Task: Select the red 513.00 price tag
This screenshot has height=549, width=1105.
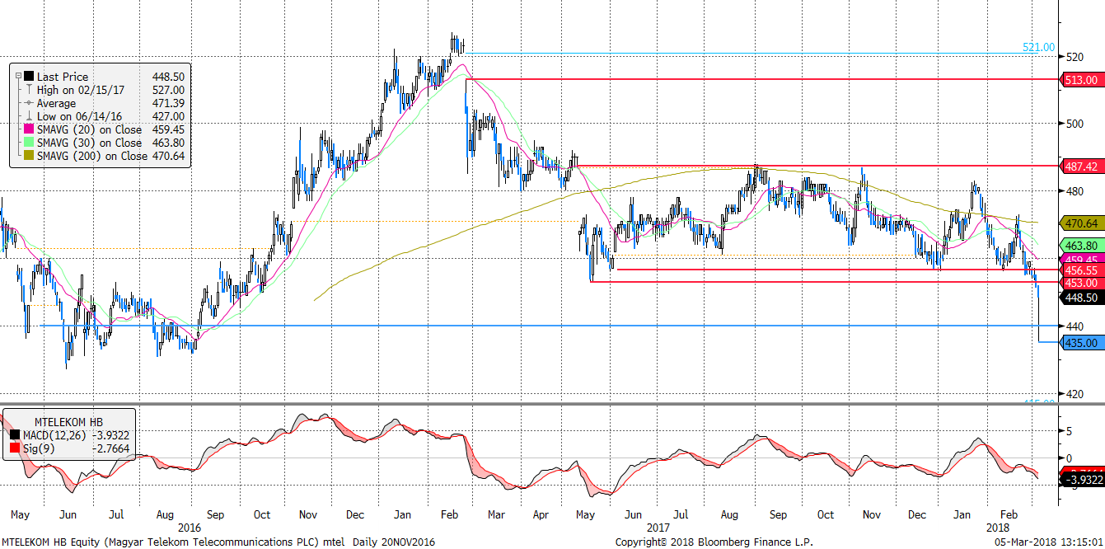Action: 1081,80
